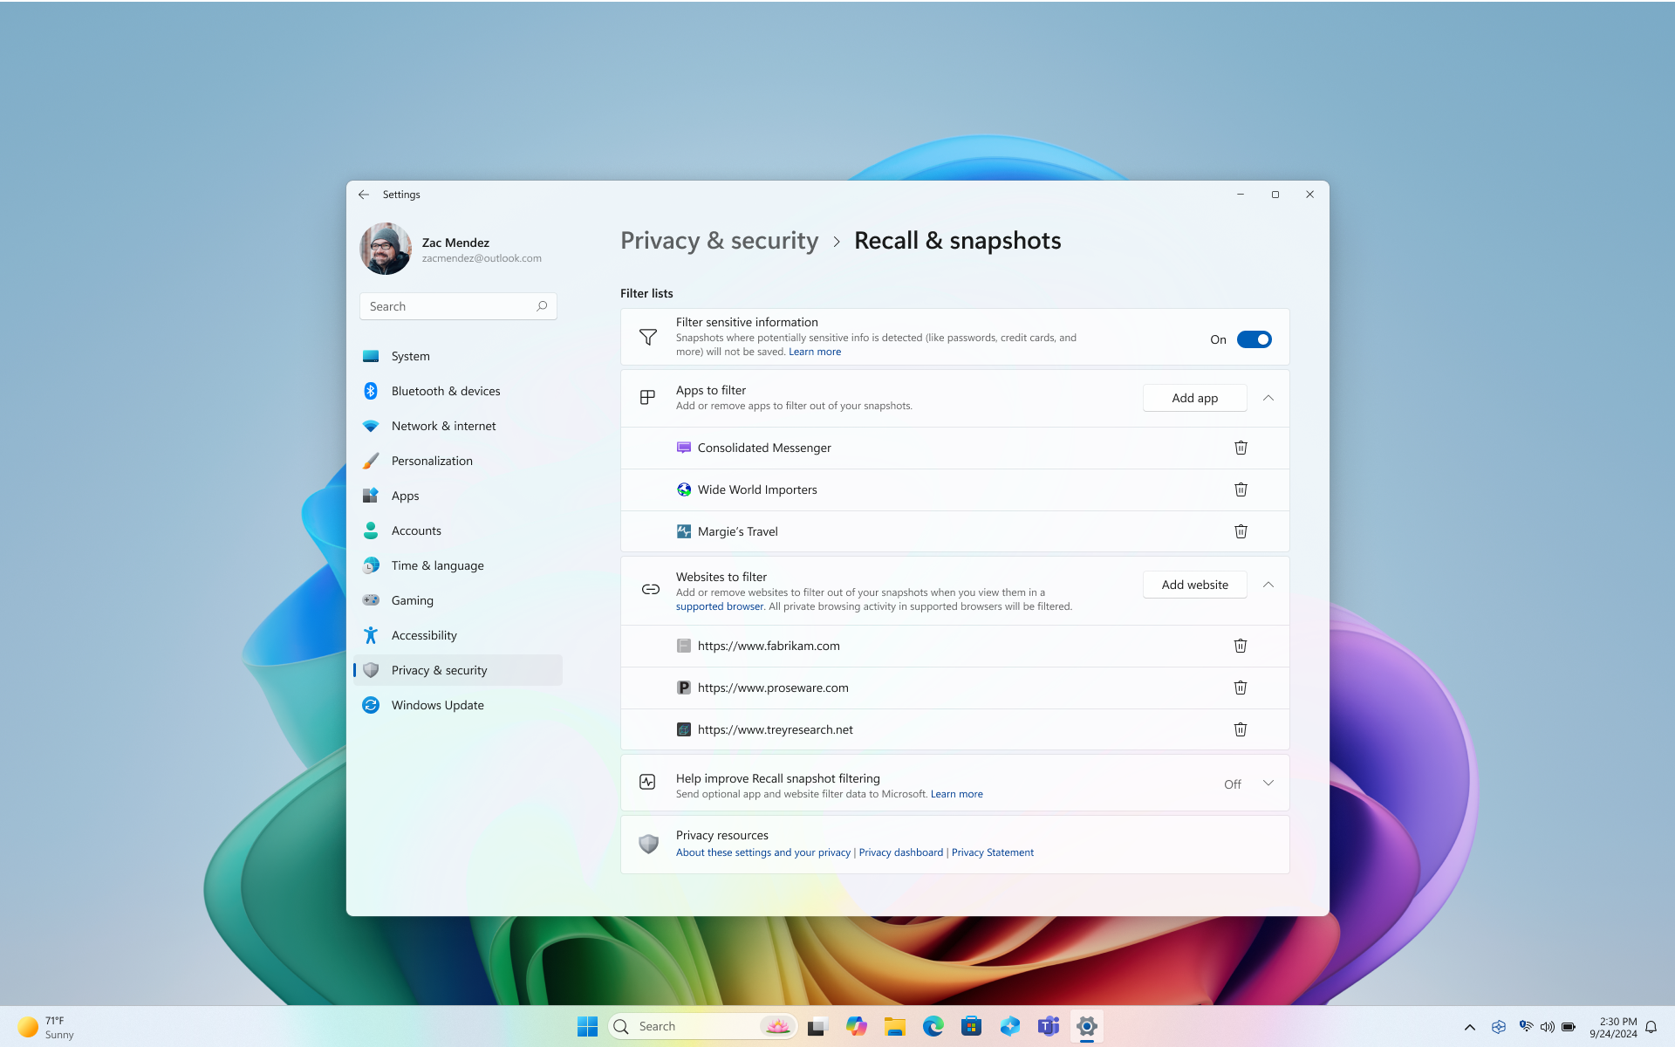The image size is (1675, 1047).
Task: Delete Consolidated Messenger from filter list
Action: [x=1241, y=447]
